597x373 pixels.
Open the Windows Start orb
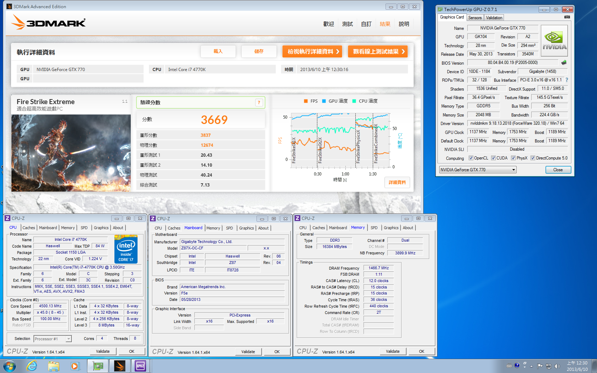(9, 366)
